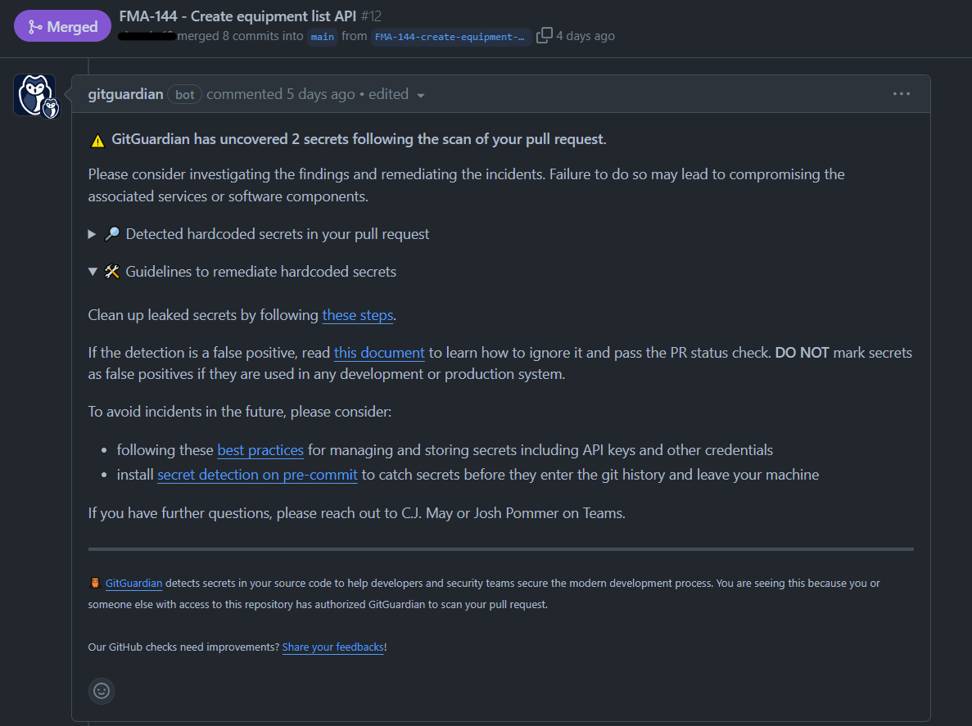The height and width of the screenshot is (726, 972).
Task: Click the gitguardian bot avatar
Action: point(35,94)
